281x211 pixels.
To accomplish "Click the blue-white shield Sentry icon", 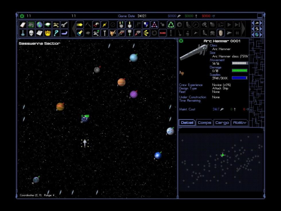I will 146,25.
